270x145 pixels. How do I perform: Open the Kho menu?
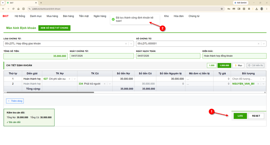[x=166, y=16]
